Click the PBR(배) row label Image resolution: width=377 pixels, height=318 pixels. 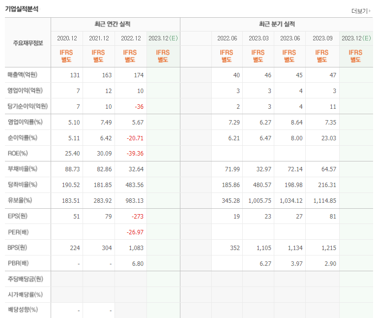click(18, 263)
